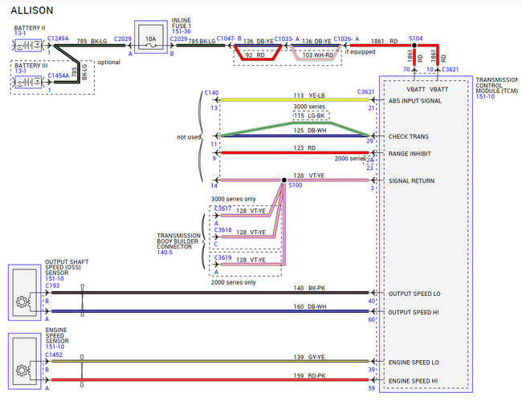The height and width of the screenshot is (405, 522).
Task: Click the S104 splice dot
Action: click(414, 45)
